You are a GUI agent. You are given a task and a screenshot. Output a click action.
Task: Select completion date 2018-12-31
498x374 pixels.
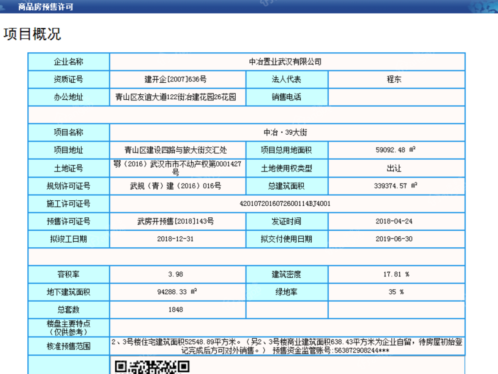(176, 239)
